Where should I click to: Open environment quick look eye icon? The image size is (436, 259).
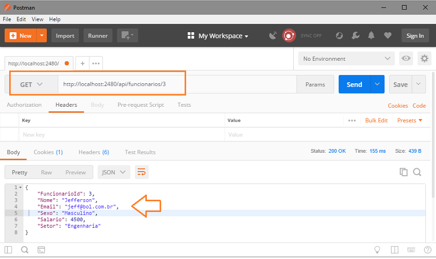click(x=406, y=58)
